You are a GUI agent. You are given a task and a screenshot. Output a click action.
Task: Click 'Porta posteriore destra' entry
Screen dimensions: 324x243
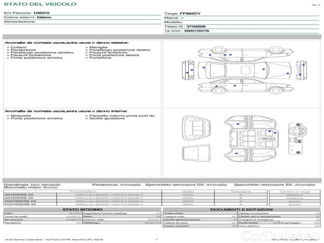point(114,55)
